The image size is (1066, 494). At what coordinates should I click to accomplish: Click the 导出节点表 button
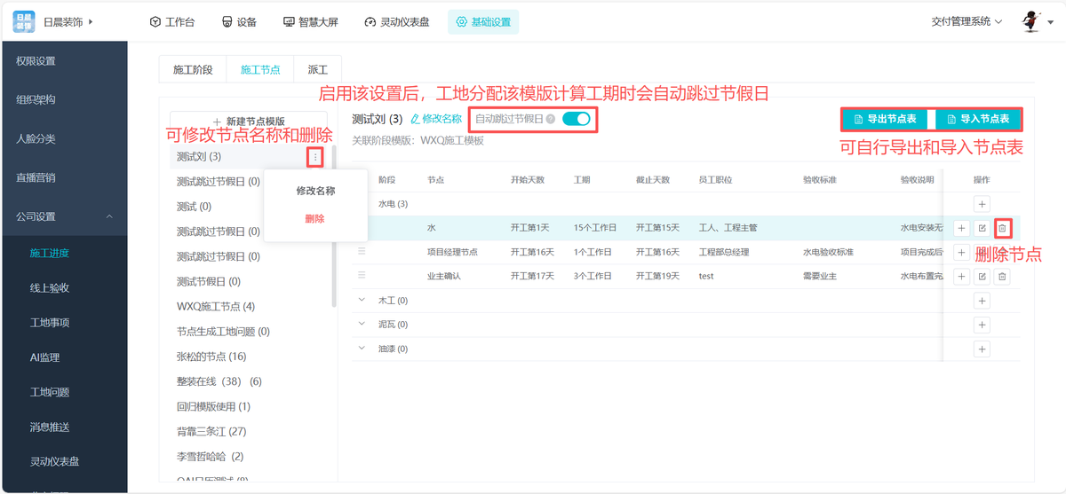point(885,119)
